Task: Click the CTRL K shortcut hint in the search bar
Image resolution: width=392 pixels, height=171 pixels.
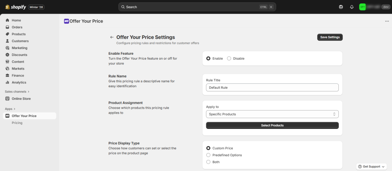Action: (x=266, y=7)
